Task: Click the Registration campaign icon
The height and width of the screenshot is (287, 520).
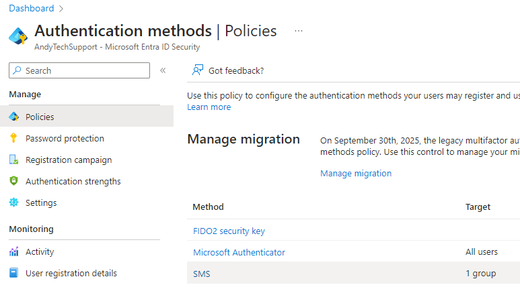Action: tap(13, 160)
